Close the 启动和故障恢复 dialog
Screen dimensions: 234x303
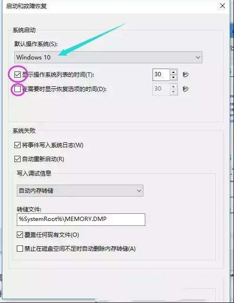[222, 6]
